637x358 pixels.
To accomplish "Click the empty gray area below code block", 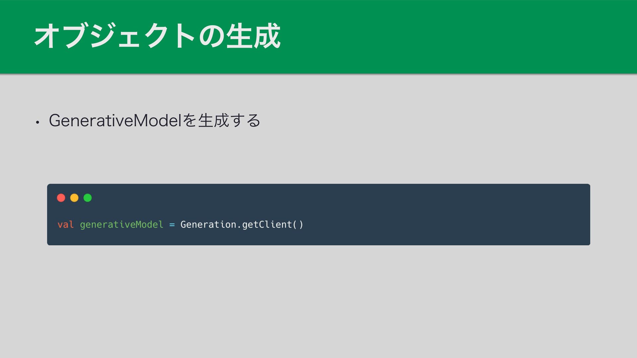I will pyautogui.click(x=318, y=298).
